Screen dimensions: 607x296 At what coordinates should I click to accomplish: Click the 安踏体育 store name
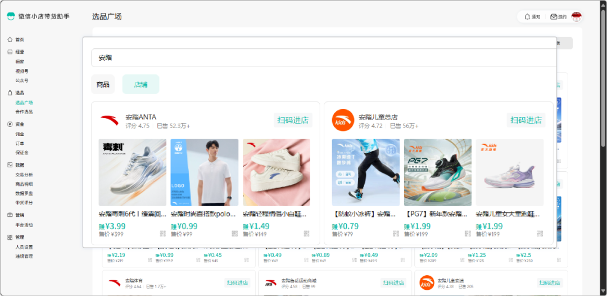tap(133, 280)
